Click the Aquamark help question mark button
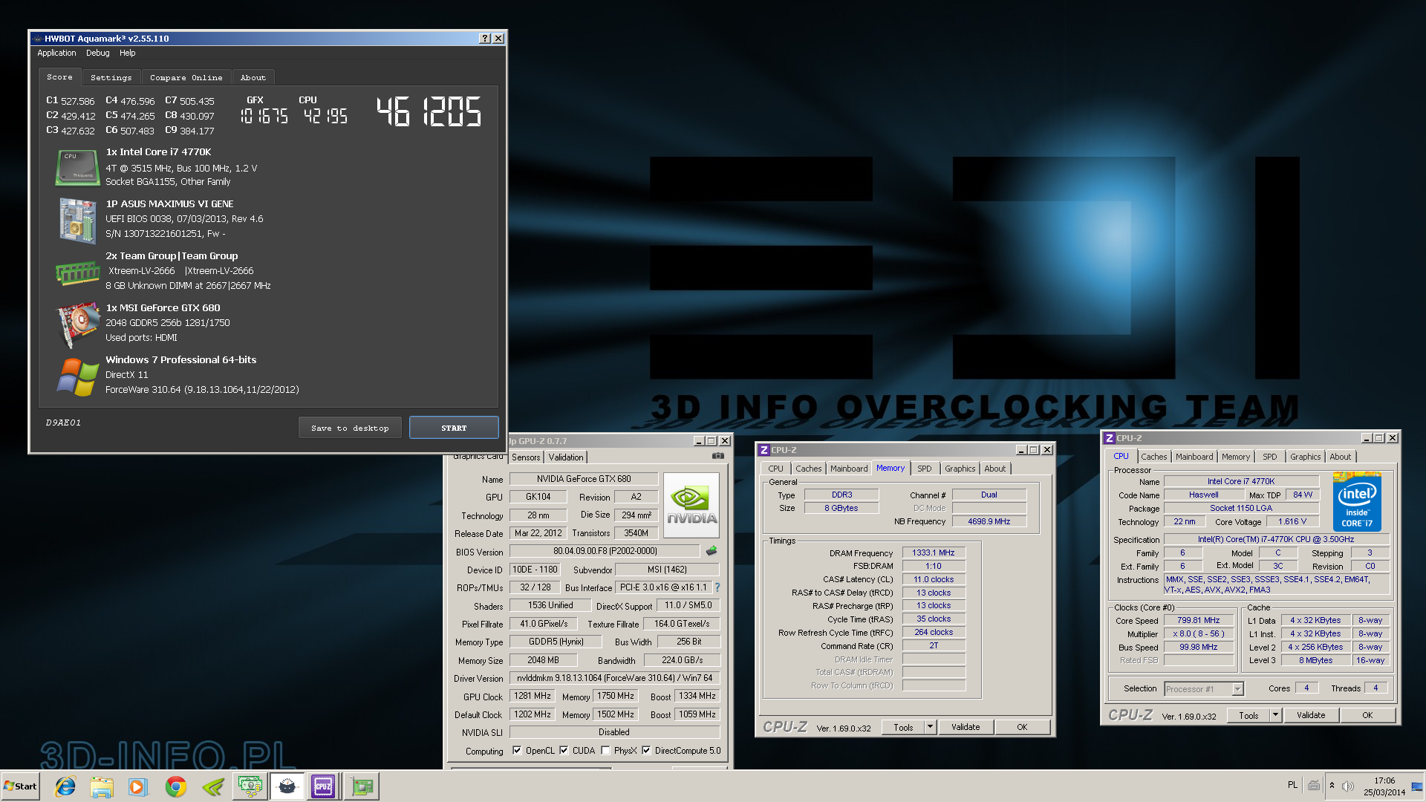 point(485,39)
